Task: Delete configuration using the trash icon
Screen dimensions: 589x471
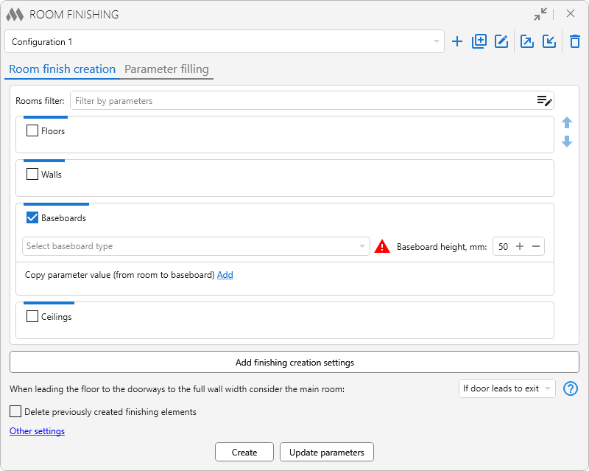Action: tap(575, 41)
